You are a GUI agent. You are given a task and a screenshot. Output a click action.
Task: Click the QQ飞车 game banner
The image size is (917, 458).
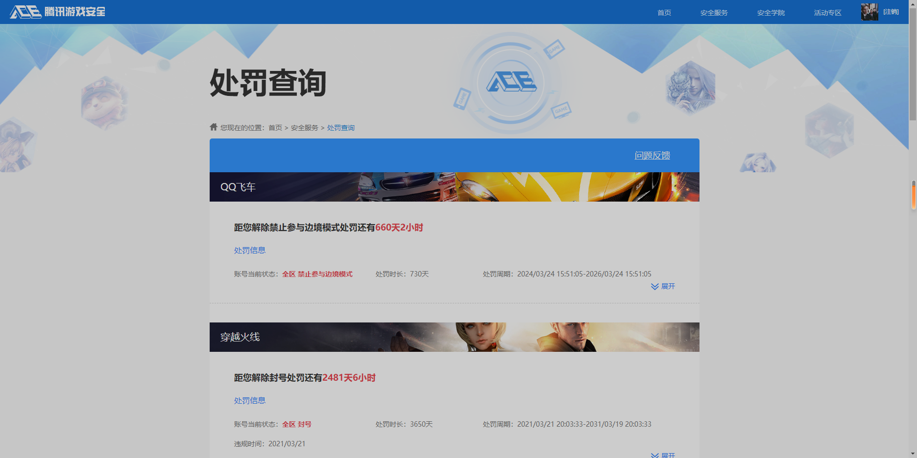[x=455, y=187]
